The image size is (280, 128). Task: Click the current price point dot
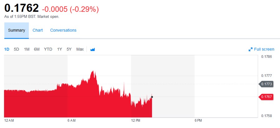[x=152, y=97]
